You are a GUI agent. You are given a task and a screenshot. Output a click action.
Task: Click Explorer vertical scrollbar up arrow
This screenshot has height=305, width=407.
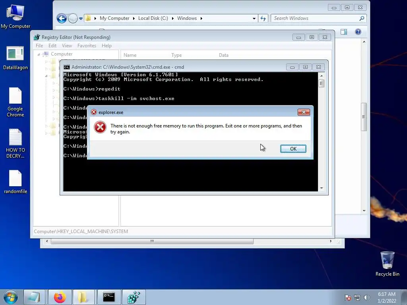pos(364,42)
